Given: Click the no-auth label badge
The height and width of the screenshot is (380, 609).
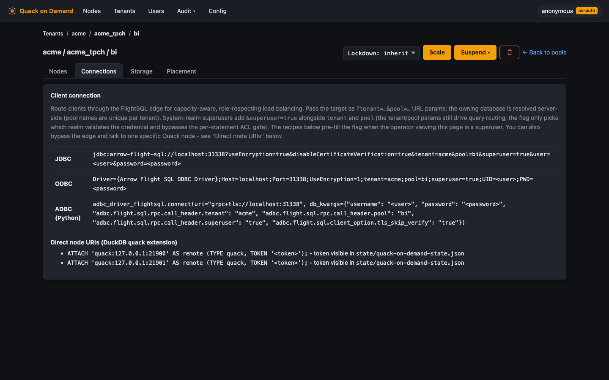Looking at the screenshot, I should click(x=587, y=11).
